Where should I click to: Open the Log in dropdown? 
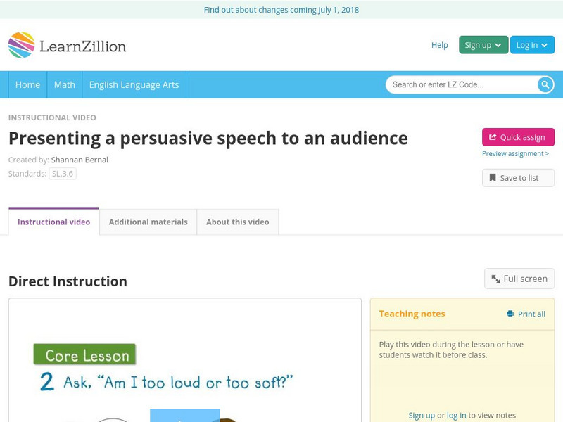(x=531, y=44)
